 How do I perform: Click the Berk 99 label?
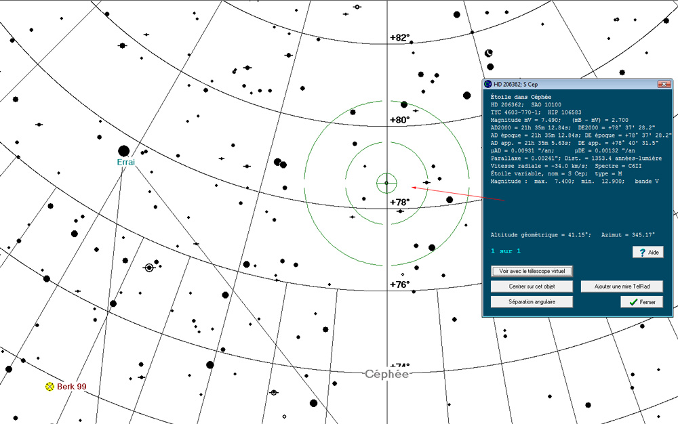click(72, 387)
